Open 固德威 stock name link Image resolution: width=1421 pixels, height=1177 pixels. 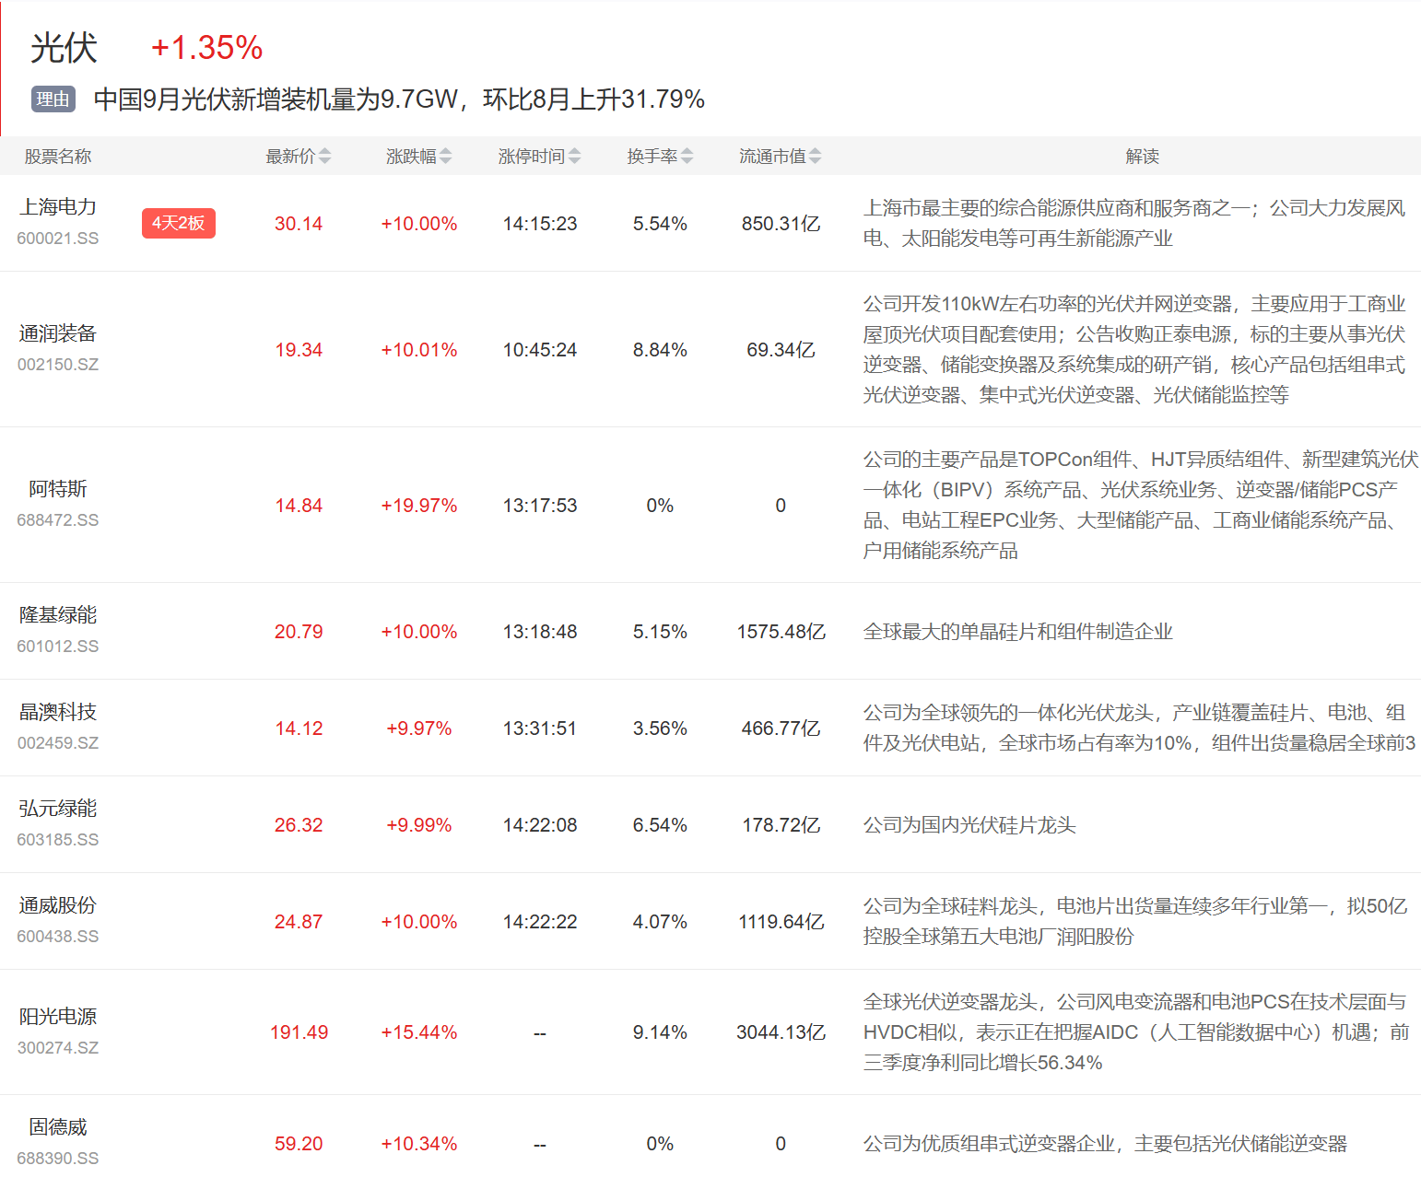58,1127
